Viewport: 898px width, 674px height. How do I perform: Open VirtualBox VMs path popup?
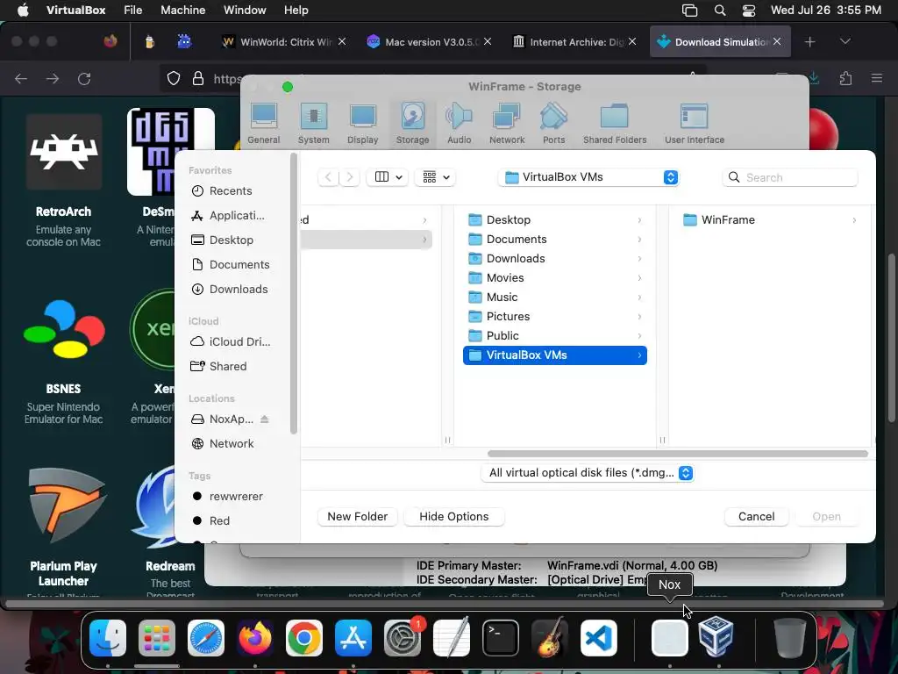pyautogui.click(x=588, y=177)
